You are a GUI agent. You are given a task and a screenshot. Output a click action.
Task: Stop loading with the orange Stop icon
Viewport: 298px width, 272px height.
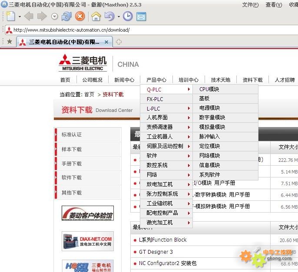[80, 16]
